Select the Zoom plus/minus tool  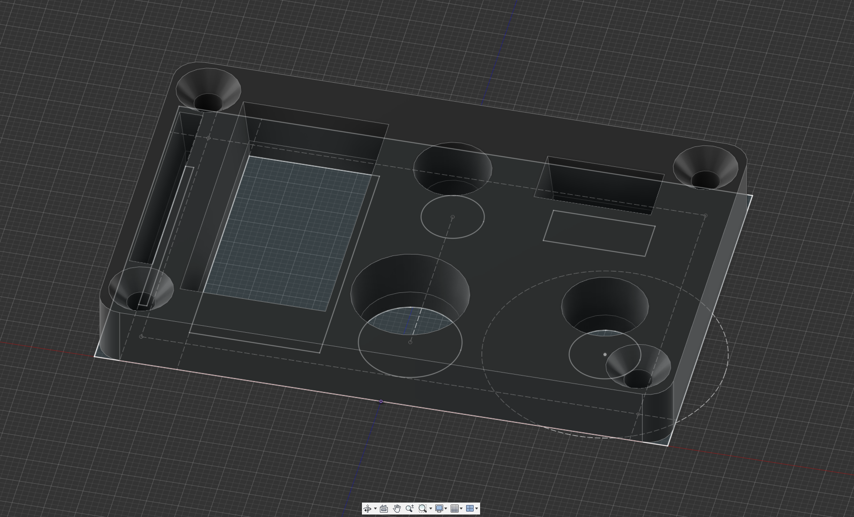pos(410,509)
